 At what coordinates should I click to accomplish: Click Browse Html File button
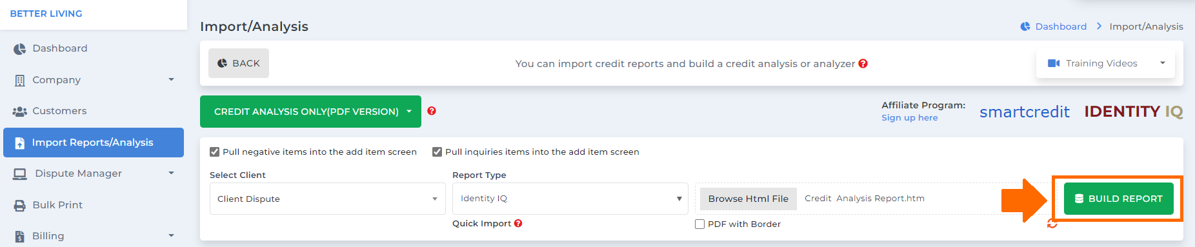[748, 199]
